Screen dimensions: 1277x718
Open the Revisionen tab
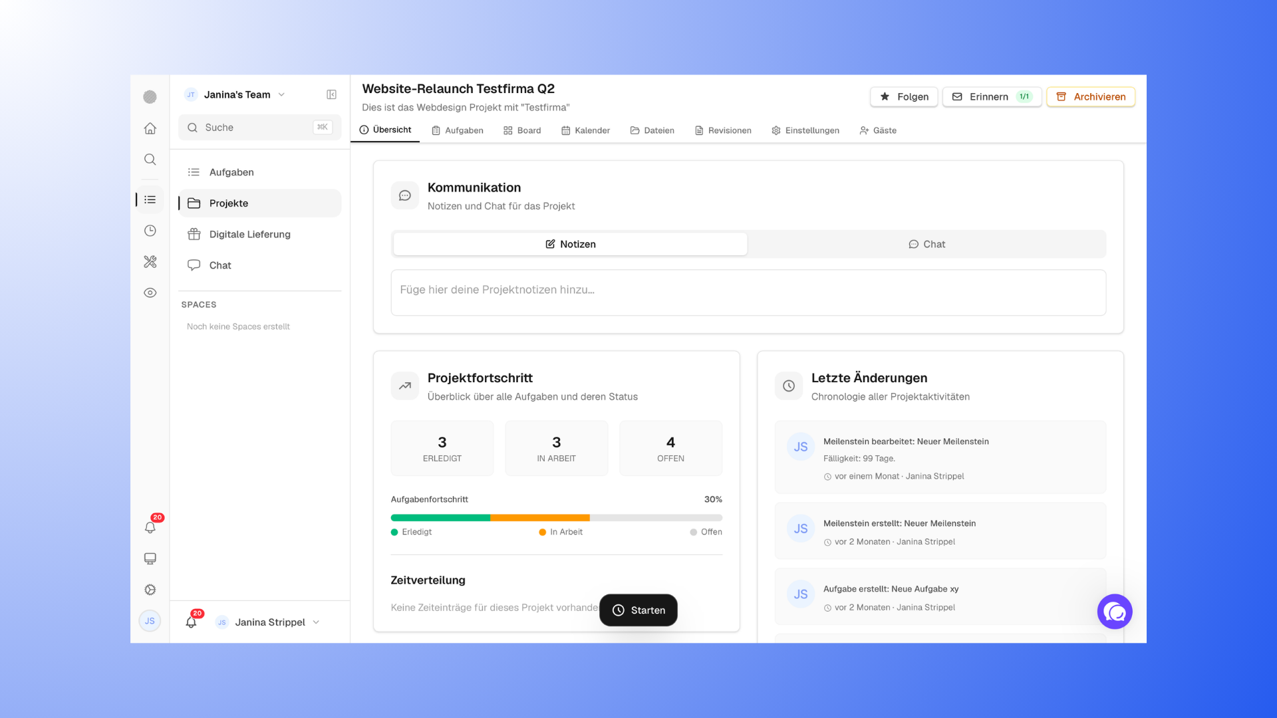(x=723, y=130)
